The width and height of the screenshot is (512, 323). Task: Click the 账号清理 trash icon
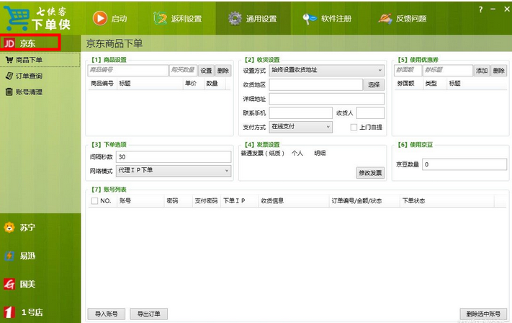(x=9, y=92)
